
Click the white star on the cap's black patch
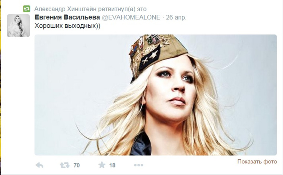(153, 54)
